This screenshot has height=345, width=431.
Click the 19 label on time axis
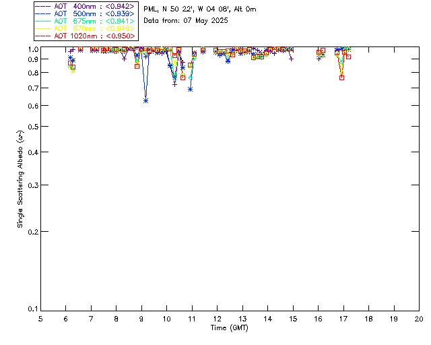click(x=394, y=319)
